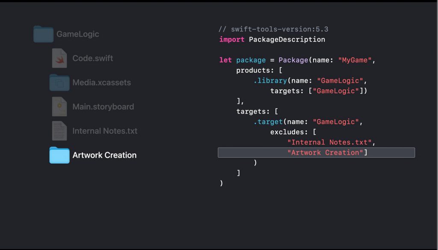Screen dimensions: 438x250
Task: Click PackageDescription in the import line
Action: 287,40
